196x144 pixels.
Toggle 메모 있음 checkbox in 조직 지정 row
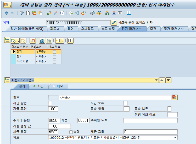click(x=54, y=62)
